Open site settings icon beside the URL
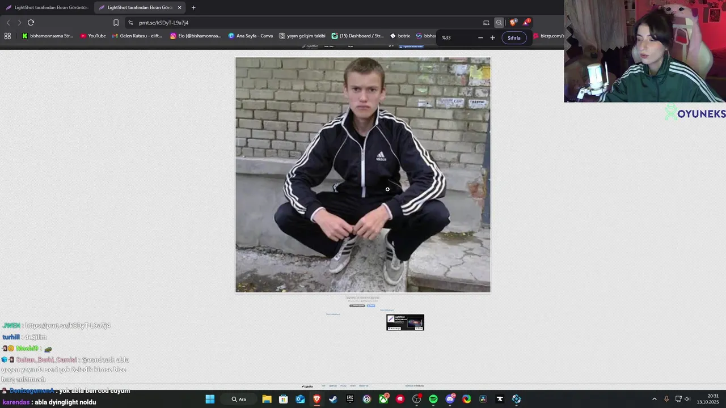 click(x=131, y=23)
